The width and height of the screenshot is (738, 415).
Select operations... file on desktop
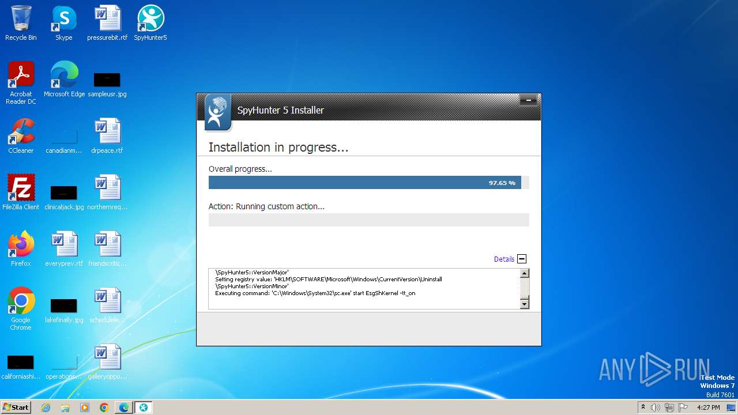coord(64,367)
